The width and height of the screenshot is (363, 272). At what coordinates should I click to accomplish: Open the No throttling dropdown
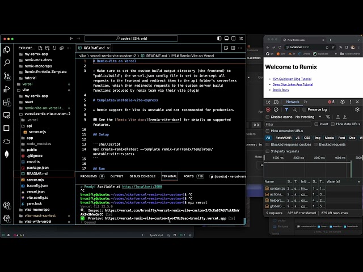tap(308, 117)
